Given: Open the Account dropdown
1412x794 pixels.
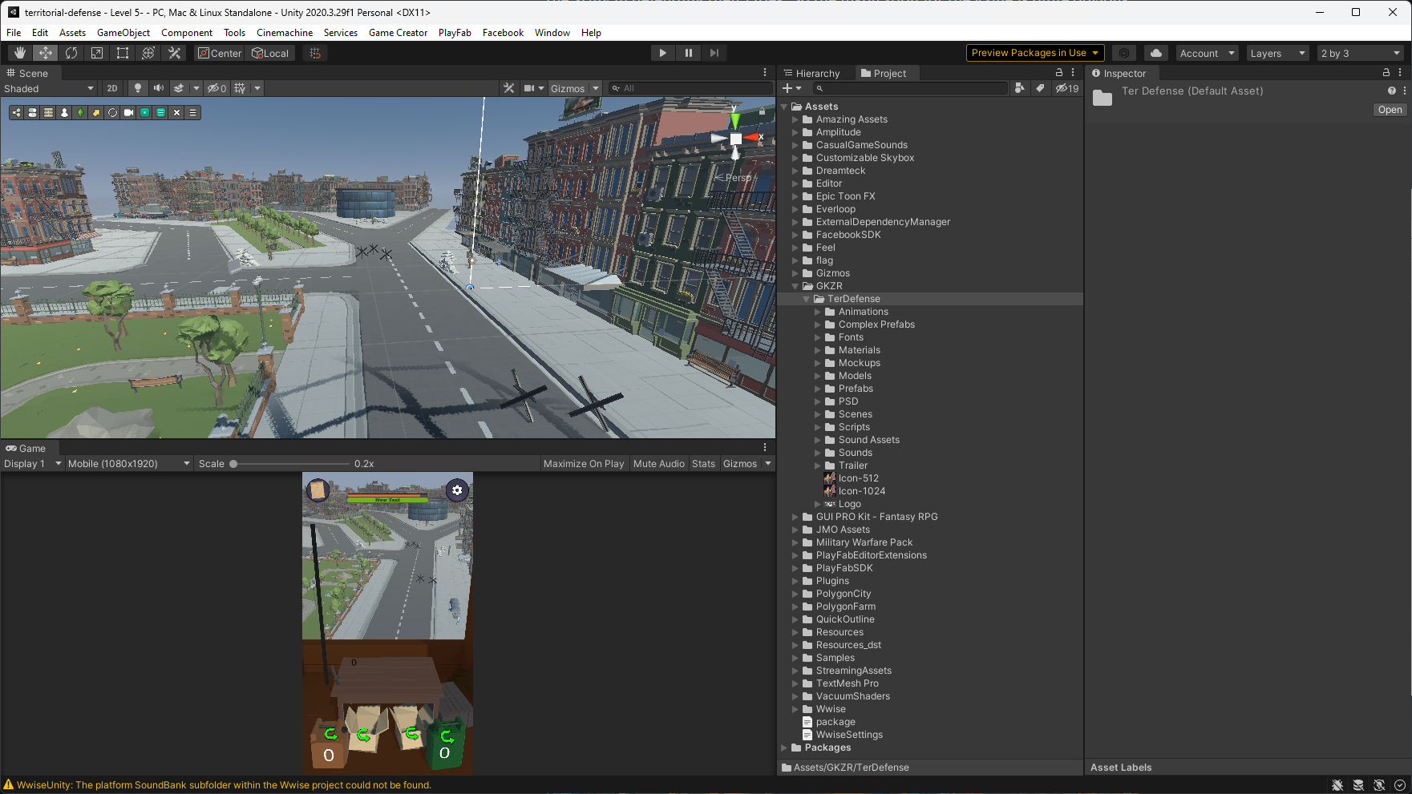Looking at the screenshot, I should click(1208, 53).
